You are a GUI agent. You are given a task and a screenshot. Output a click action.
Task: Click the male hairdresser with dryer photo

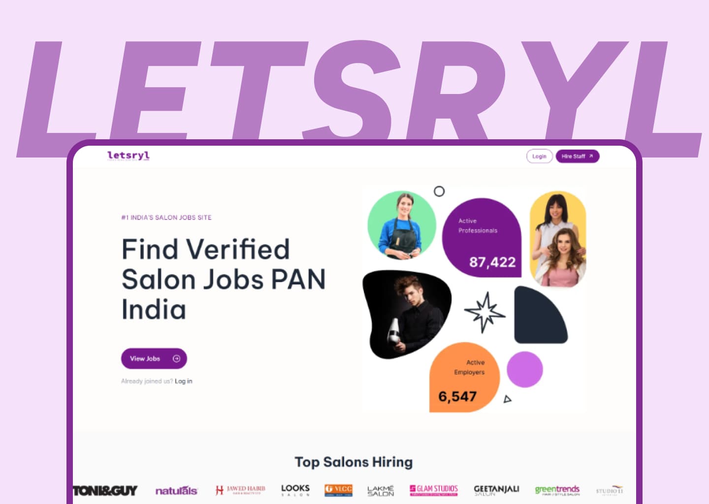(407, 314)
